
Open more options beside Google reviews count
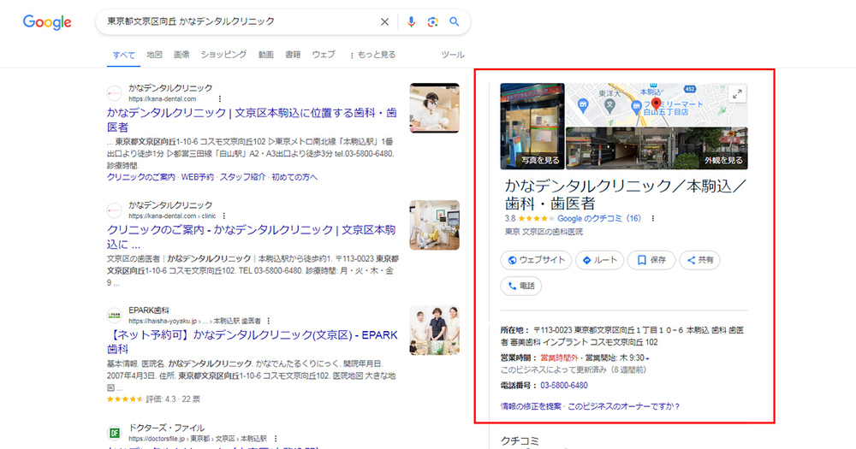[x=653, y=218]
